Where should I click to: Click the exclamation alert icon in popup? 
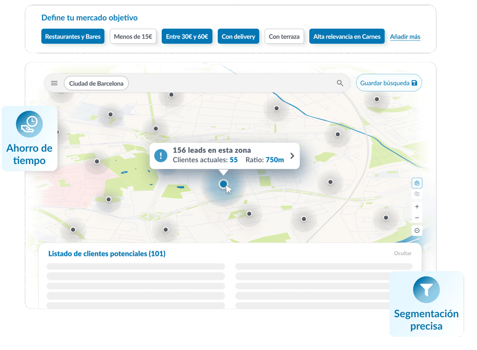click(x=161, y=156)
